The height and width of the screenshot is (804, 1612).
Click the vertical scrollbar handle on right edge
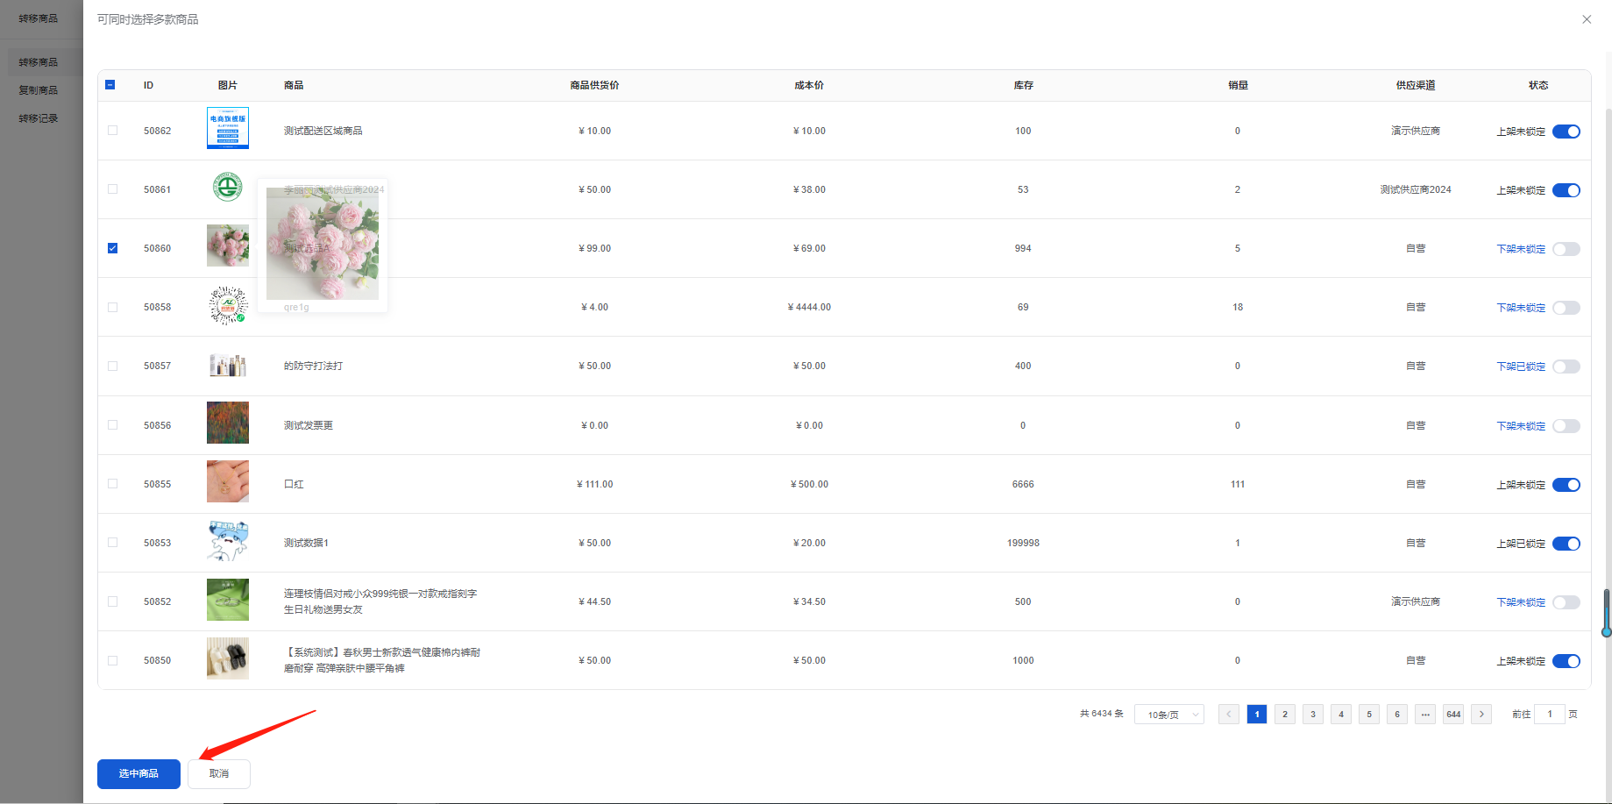tap(1607, 613)
